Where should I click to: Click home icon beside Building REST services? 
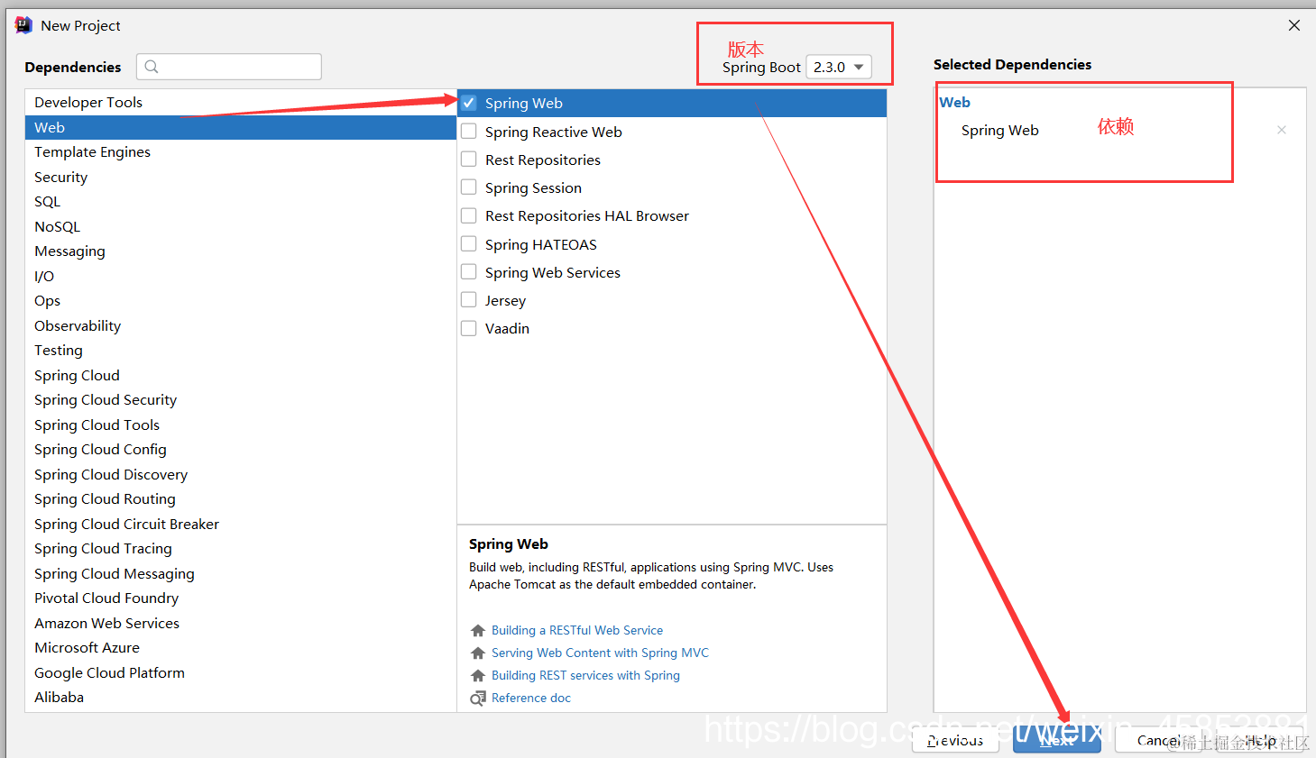coord(478,676)
